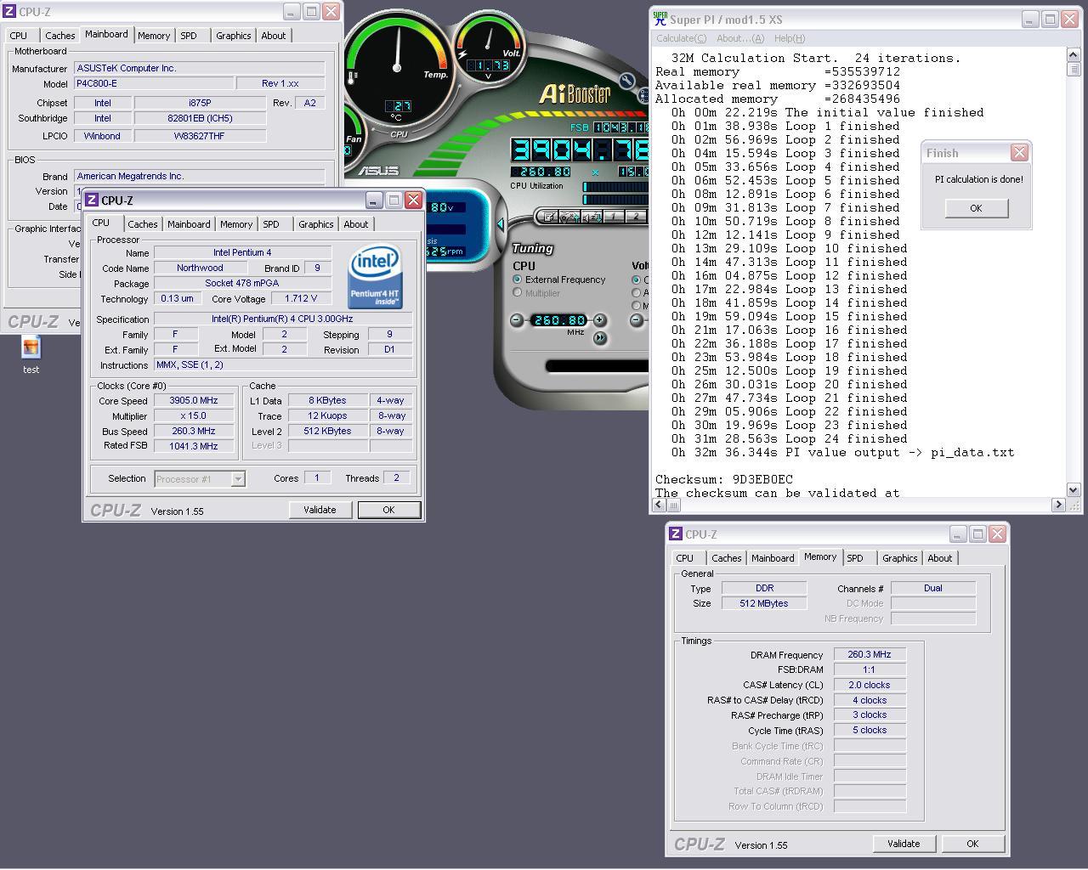Switch to Mainboard tab in CPU-Z CPU window
Screen dimensions: 1088x870
click(x=189, y=224)
